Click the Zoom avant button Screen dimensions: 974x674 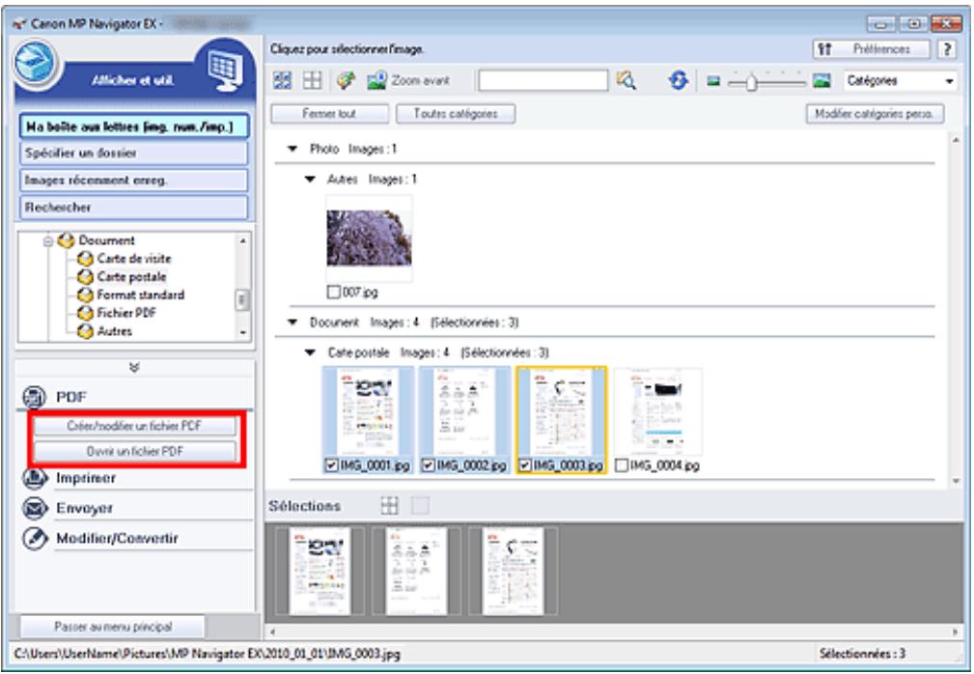point(408,81)
